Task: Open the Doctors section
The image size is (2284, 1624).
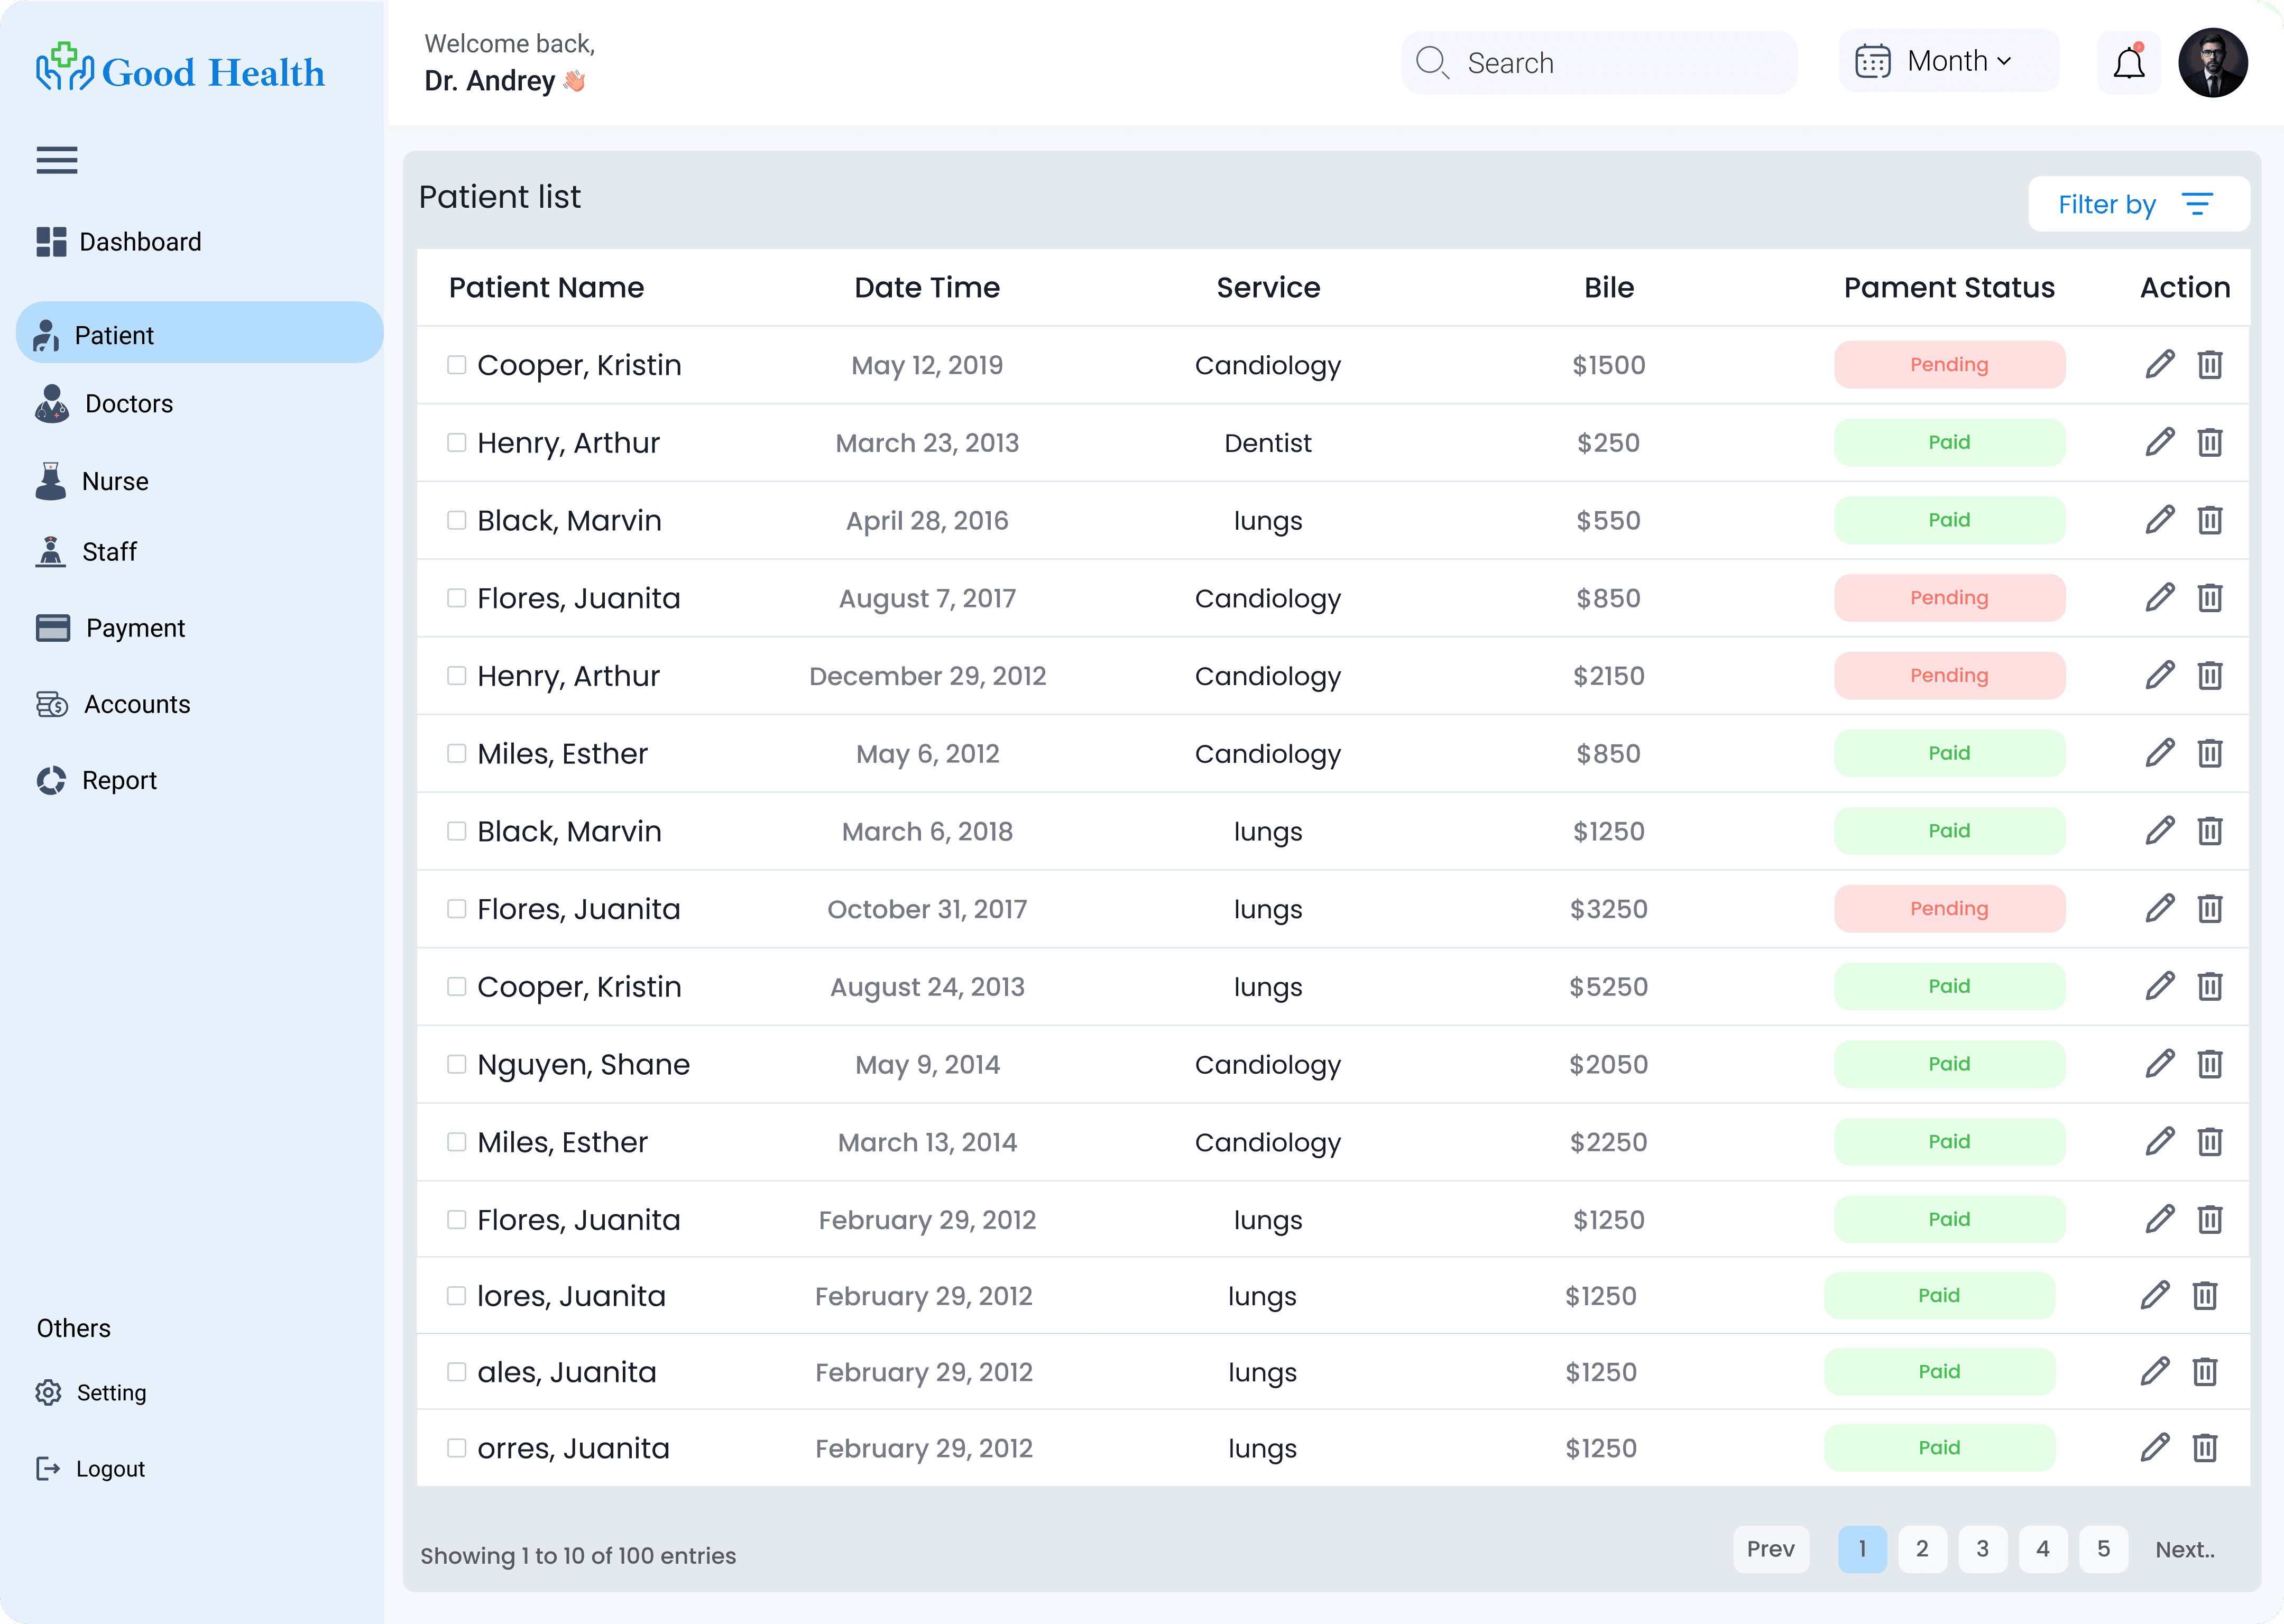Action: (104, 404)
